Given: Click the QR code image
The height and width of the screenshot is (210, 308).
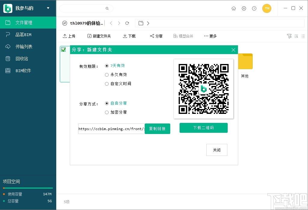Looking at the screenshot, I should [204, 89].
